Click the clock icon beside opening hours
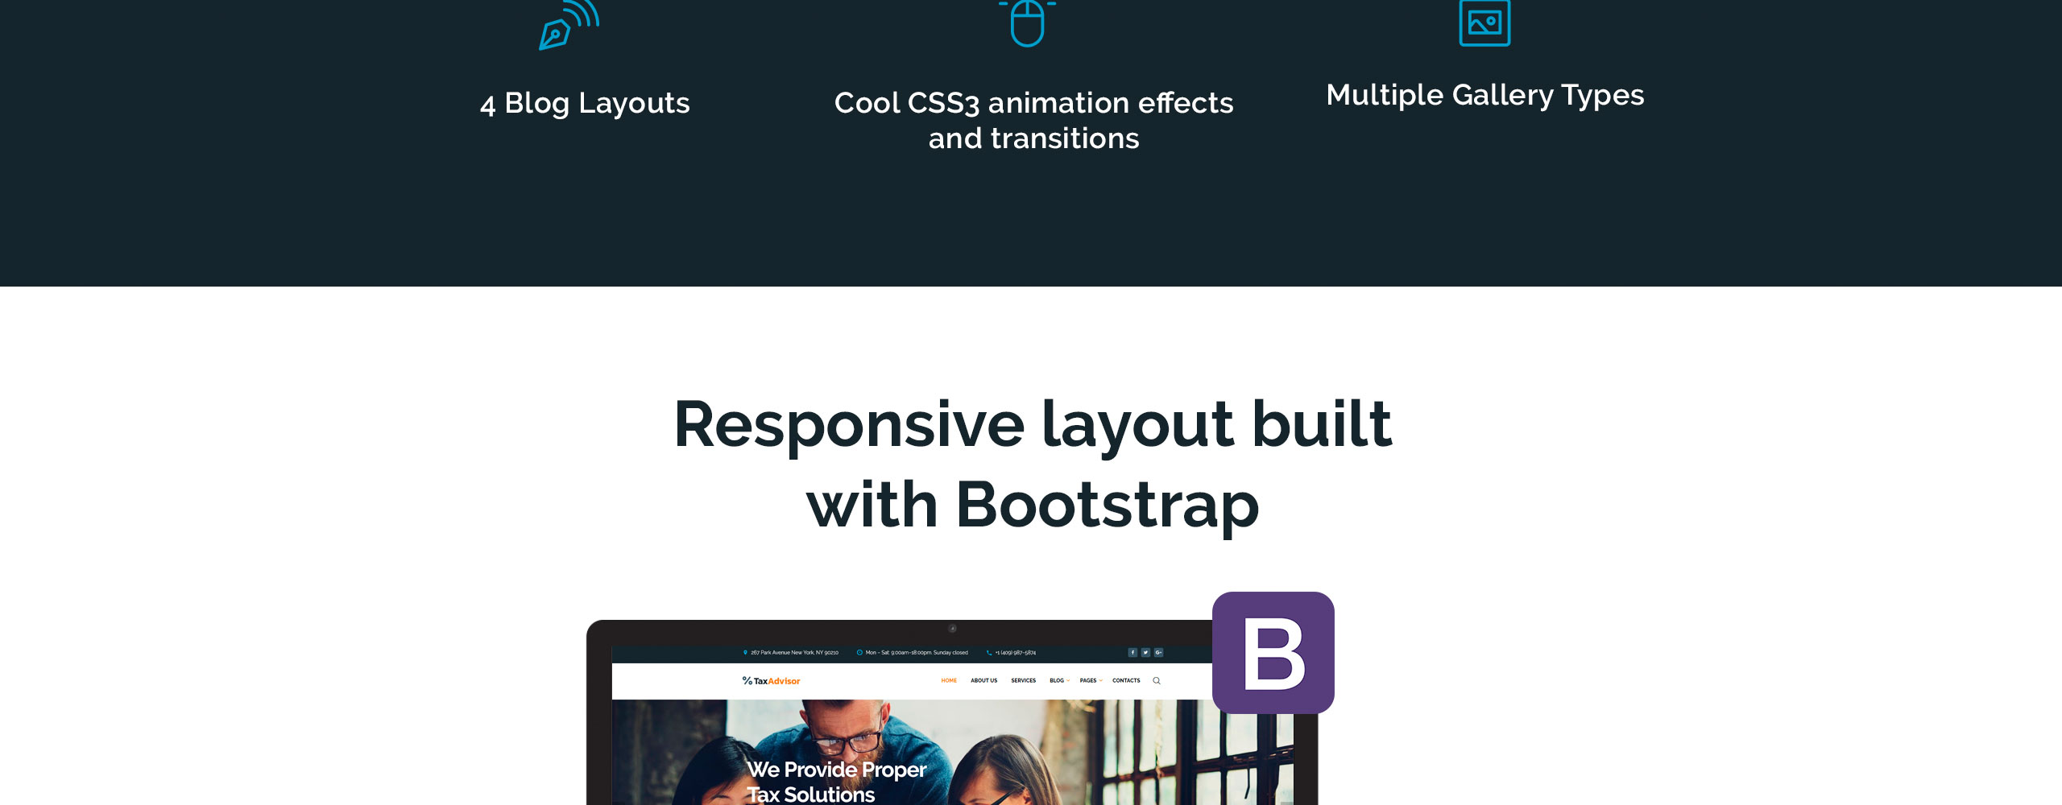The height and width of the screenshot is (805, 2062). pos(859,653)
